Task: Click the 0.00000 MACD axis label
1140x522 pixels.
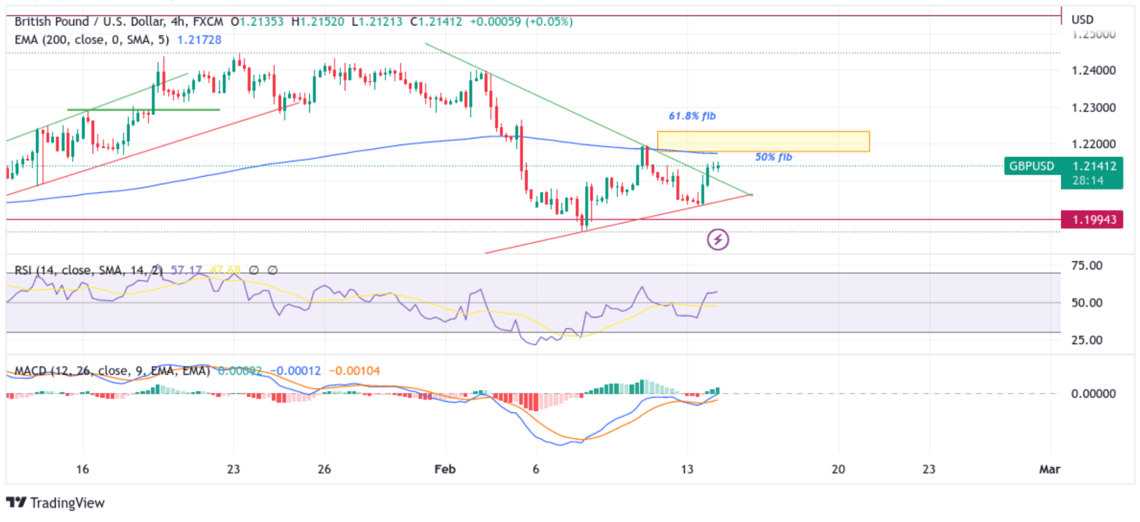Action: pyautogui.click(x=1094, y=394)
